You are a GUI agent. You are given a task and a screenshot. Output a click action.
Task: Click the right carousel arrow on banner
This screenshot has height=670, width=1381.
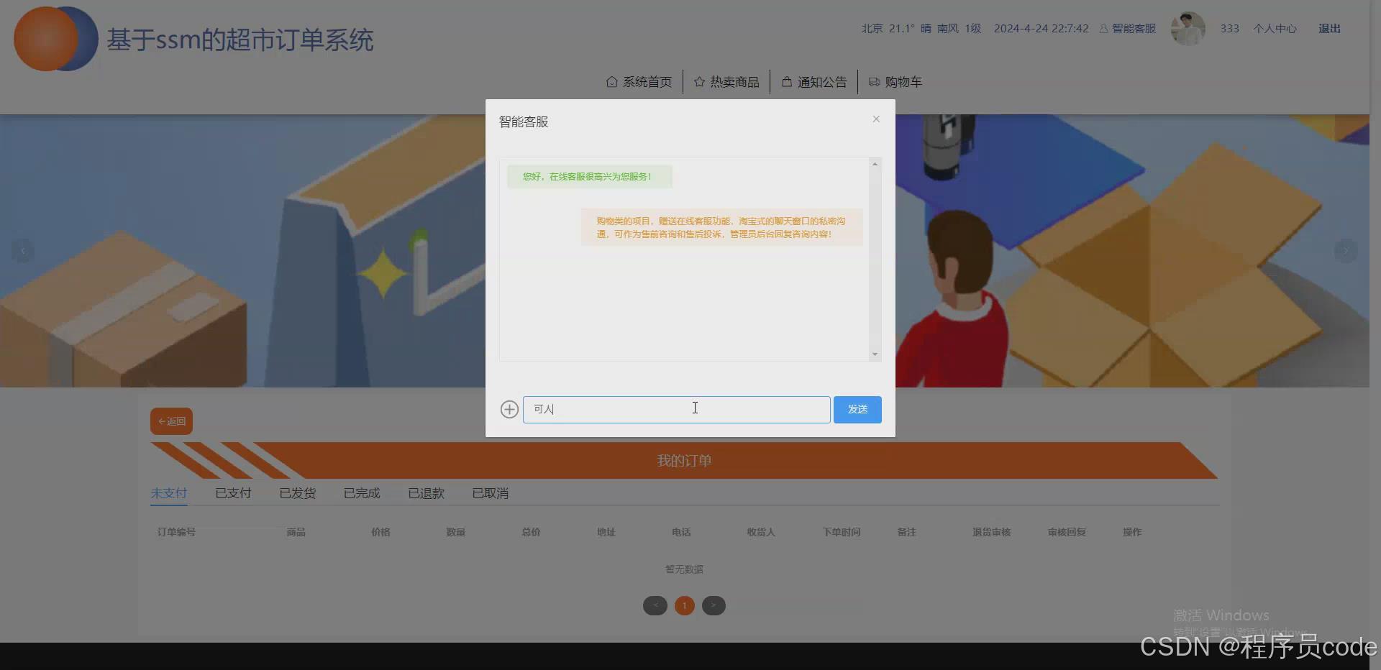1346,250
